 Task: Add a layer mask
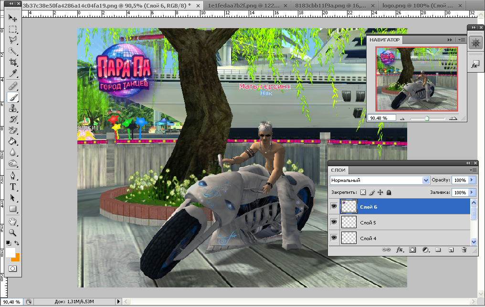tap(412, 249)
